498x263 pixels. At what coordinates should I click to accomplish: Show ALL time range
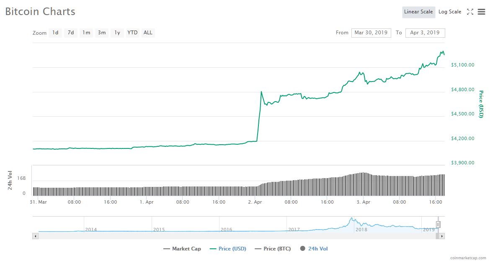(148, 33)
